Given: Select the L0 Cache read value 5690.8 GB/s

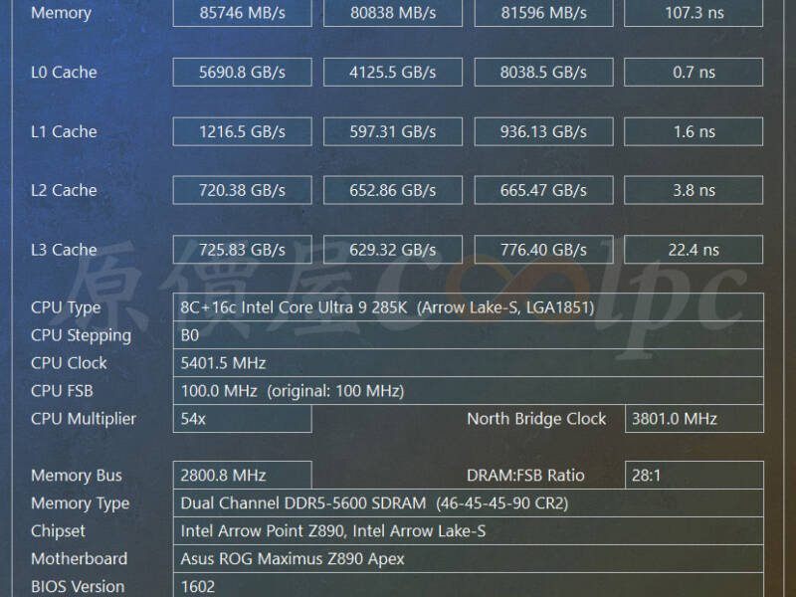Looking at the screenshot, I should pyautogui.click(x=242, y=72).
